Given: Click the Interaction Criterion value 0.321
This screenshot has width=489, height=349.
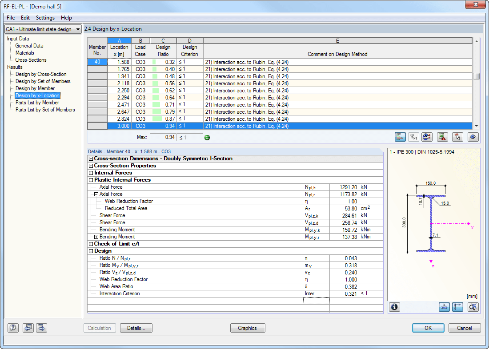Looking at the screenshot, I should (x=344, y=294).
